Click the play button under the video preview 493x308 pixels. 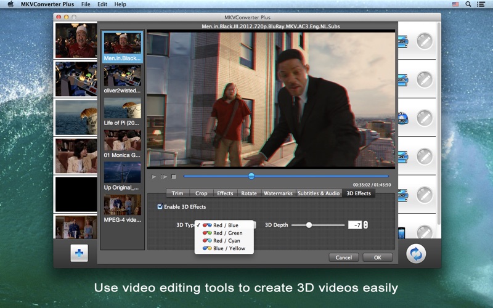[153, 177]
